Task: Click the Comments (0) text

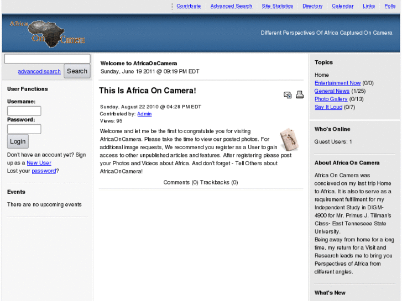Action: (x=181, y=182)
